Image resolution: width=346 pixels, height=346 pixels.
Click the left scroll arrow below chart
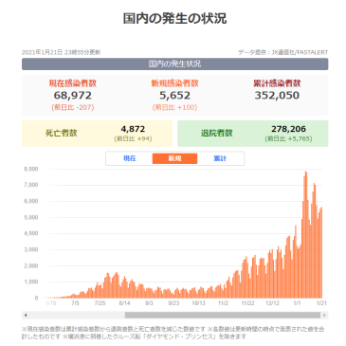pos(26,315)
